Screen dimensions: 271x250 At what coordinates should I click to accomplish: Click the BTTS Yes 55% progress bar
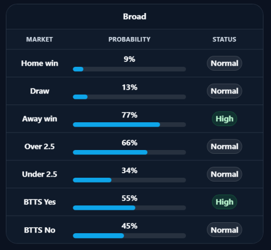130,208
